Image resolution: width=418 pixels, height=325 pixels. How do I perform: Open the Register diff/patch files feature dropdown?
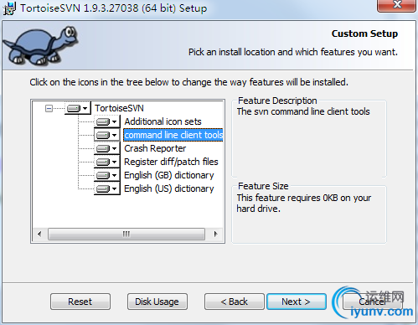coord(107,162)
